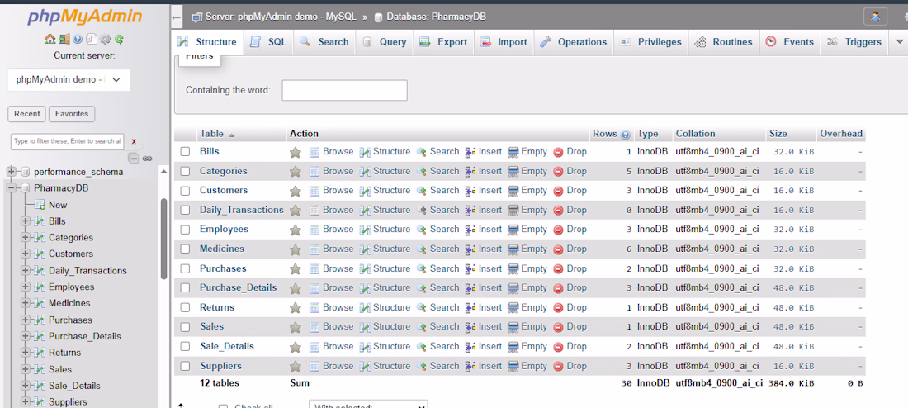This screenshot has height=408, width=908.
Task: Click the New table icon under PharmacyDB
Action: pos(40,205)
